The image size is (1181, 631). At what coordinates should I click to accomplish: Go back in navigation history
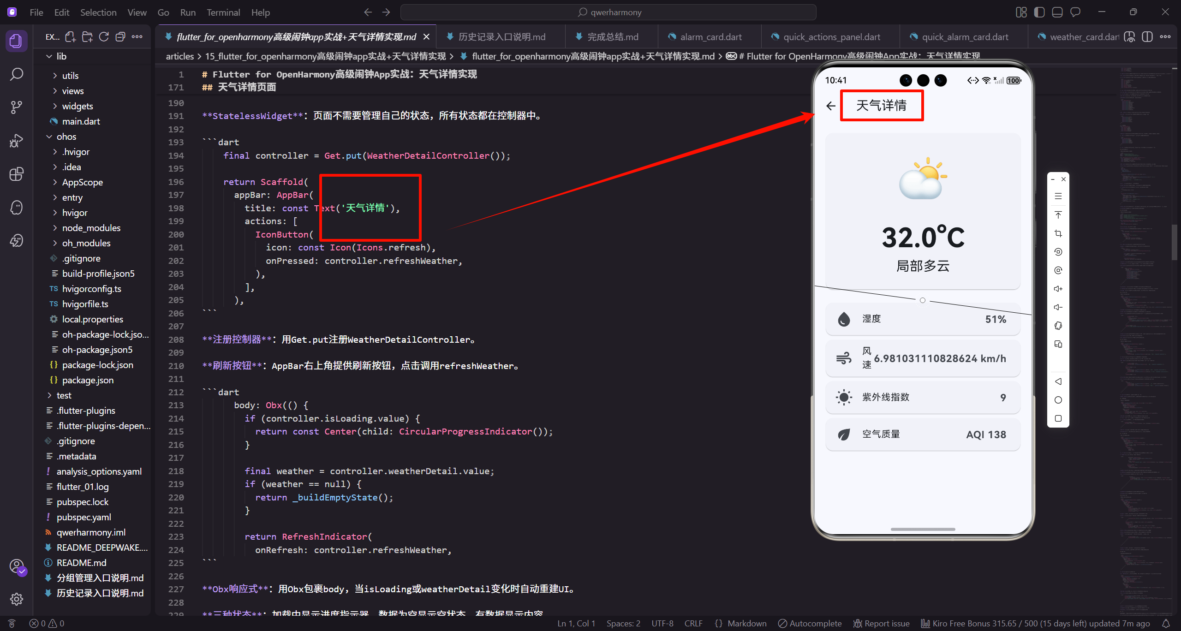pos(368,12)
